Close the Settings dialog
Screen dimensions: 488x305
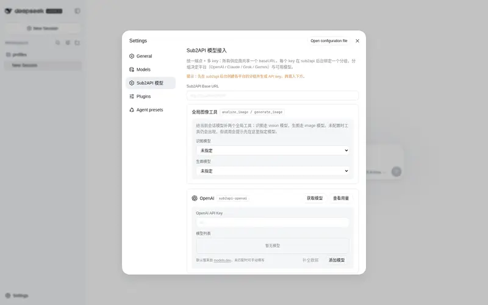357,41
